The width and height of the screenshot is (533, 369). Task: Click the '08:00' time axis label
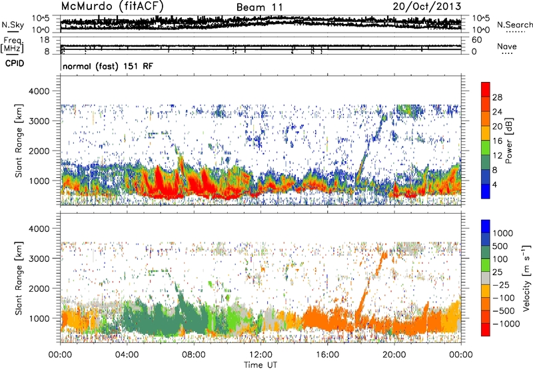(x=193, y=355)
